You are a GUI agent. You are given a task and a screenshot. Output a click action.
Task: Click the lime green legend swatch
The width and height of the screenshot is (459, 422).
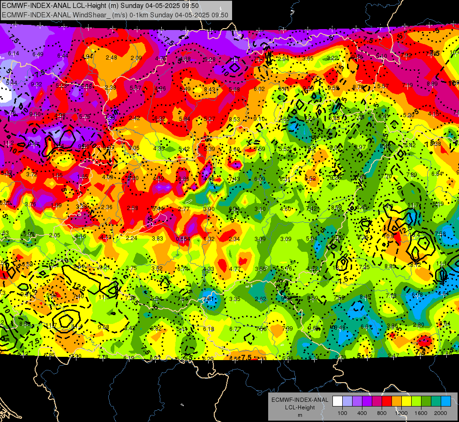point(416,401)
